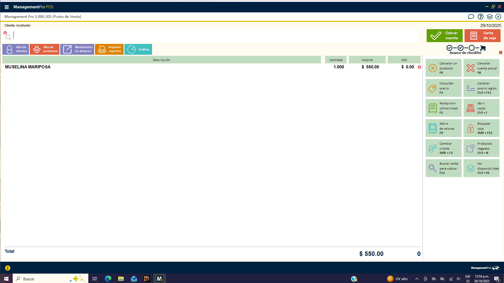Expand hidden system tray icons
Image resolution: width=504 pixels, height=283 pixels.
click(417, 279)
